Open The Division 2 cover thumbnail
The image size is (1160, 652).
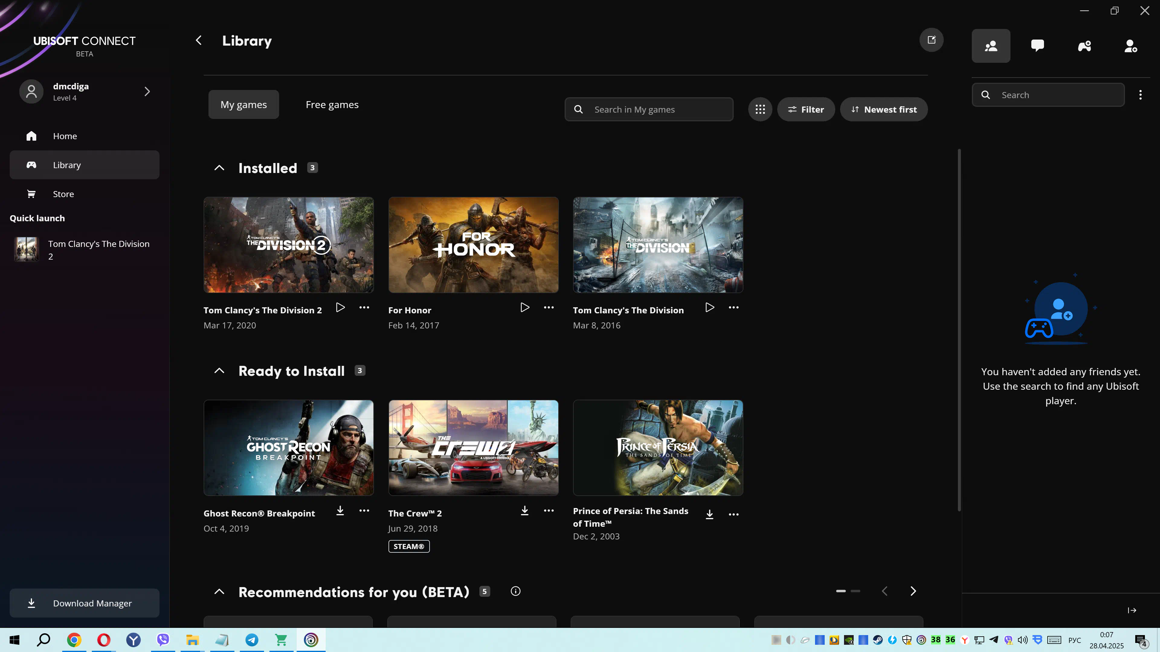coord(289,245)
